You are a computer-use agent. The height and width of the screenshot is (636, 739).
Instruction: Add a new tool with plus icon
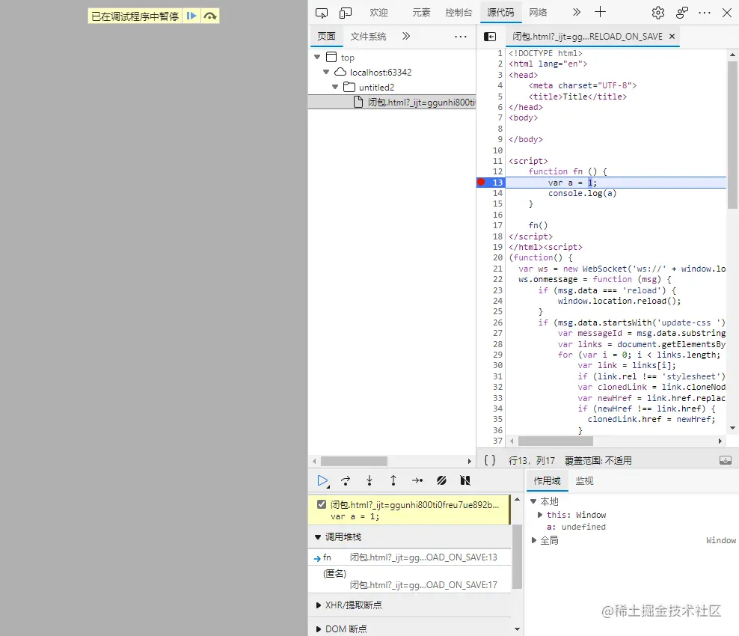point(600,12)
